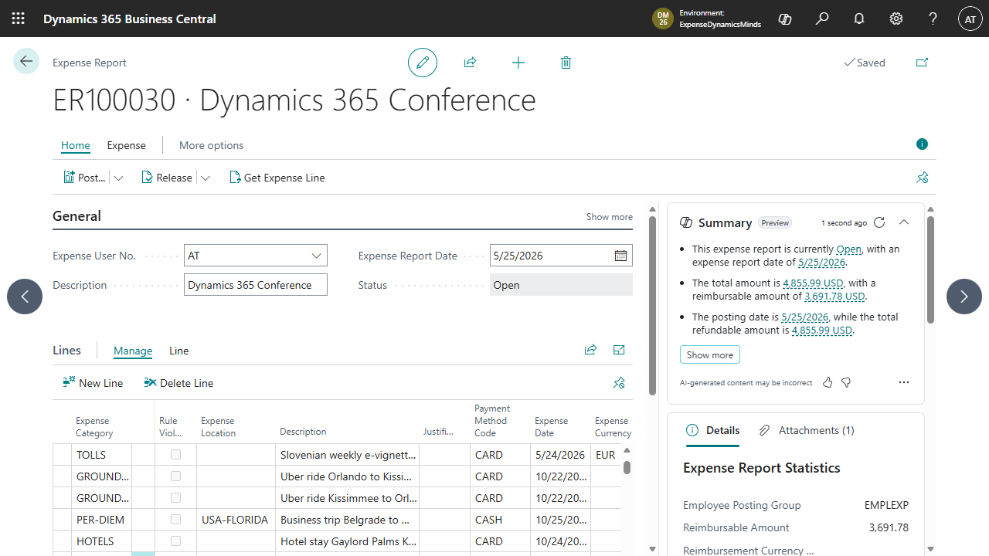Screen dimensions: 989x556
Task: Show the information icon near ribbon
Action: pos(922,144)
